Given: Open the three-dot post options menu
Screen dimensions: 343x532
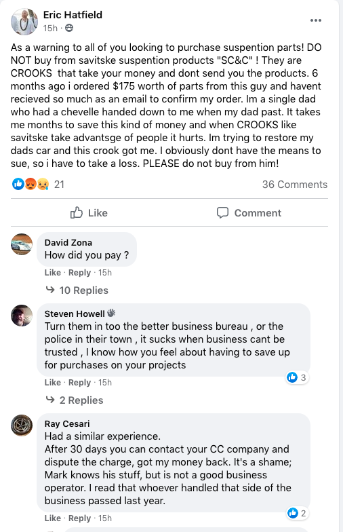Looking at the screenshot, I should (x=316, y=20).
